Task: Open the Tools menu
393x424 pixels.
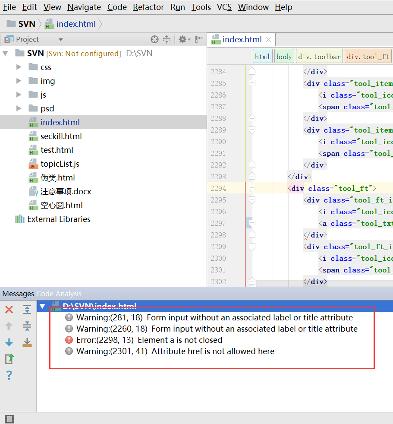Action: [201, 7]
